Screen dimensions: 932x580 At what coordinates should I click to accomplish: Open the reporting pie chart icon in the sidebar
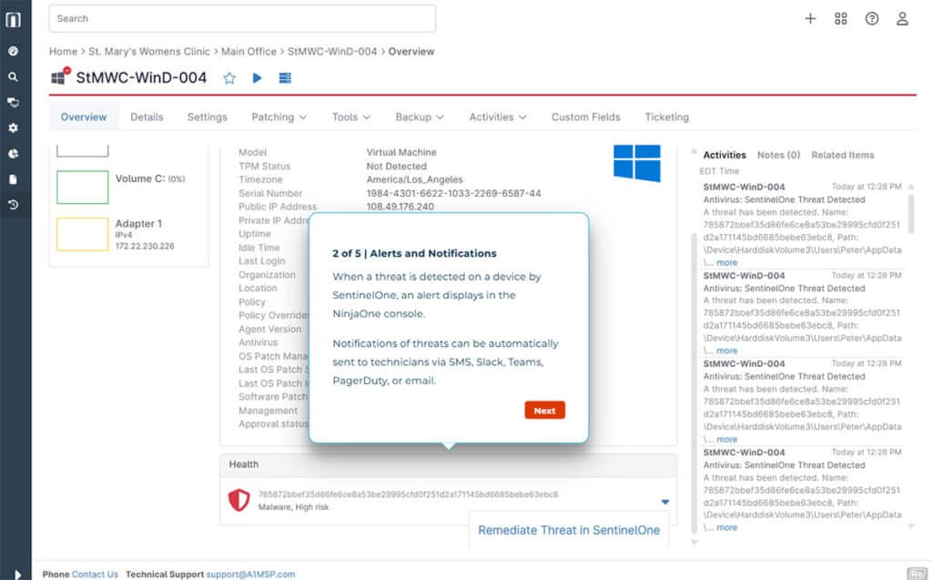click(x=13, y=154)
